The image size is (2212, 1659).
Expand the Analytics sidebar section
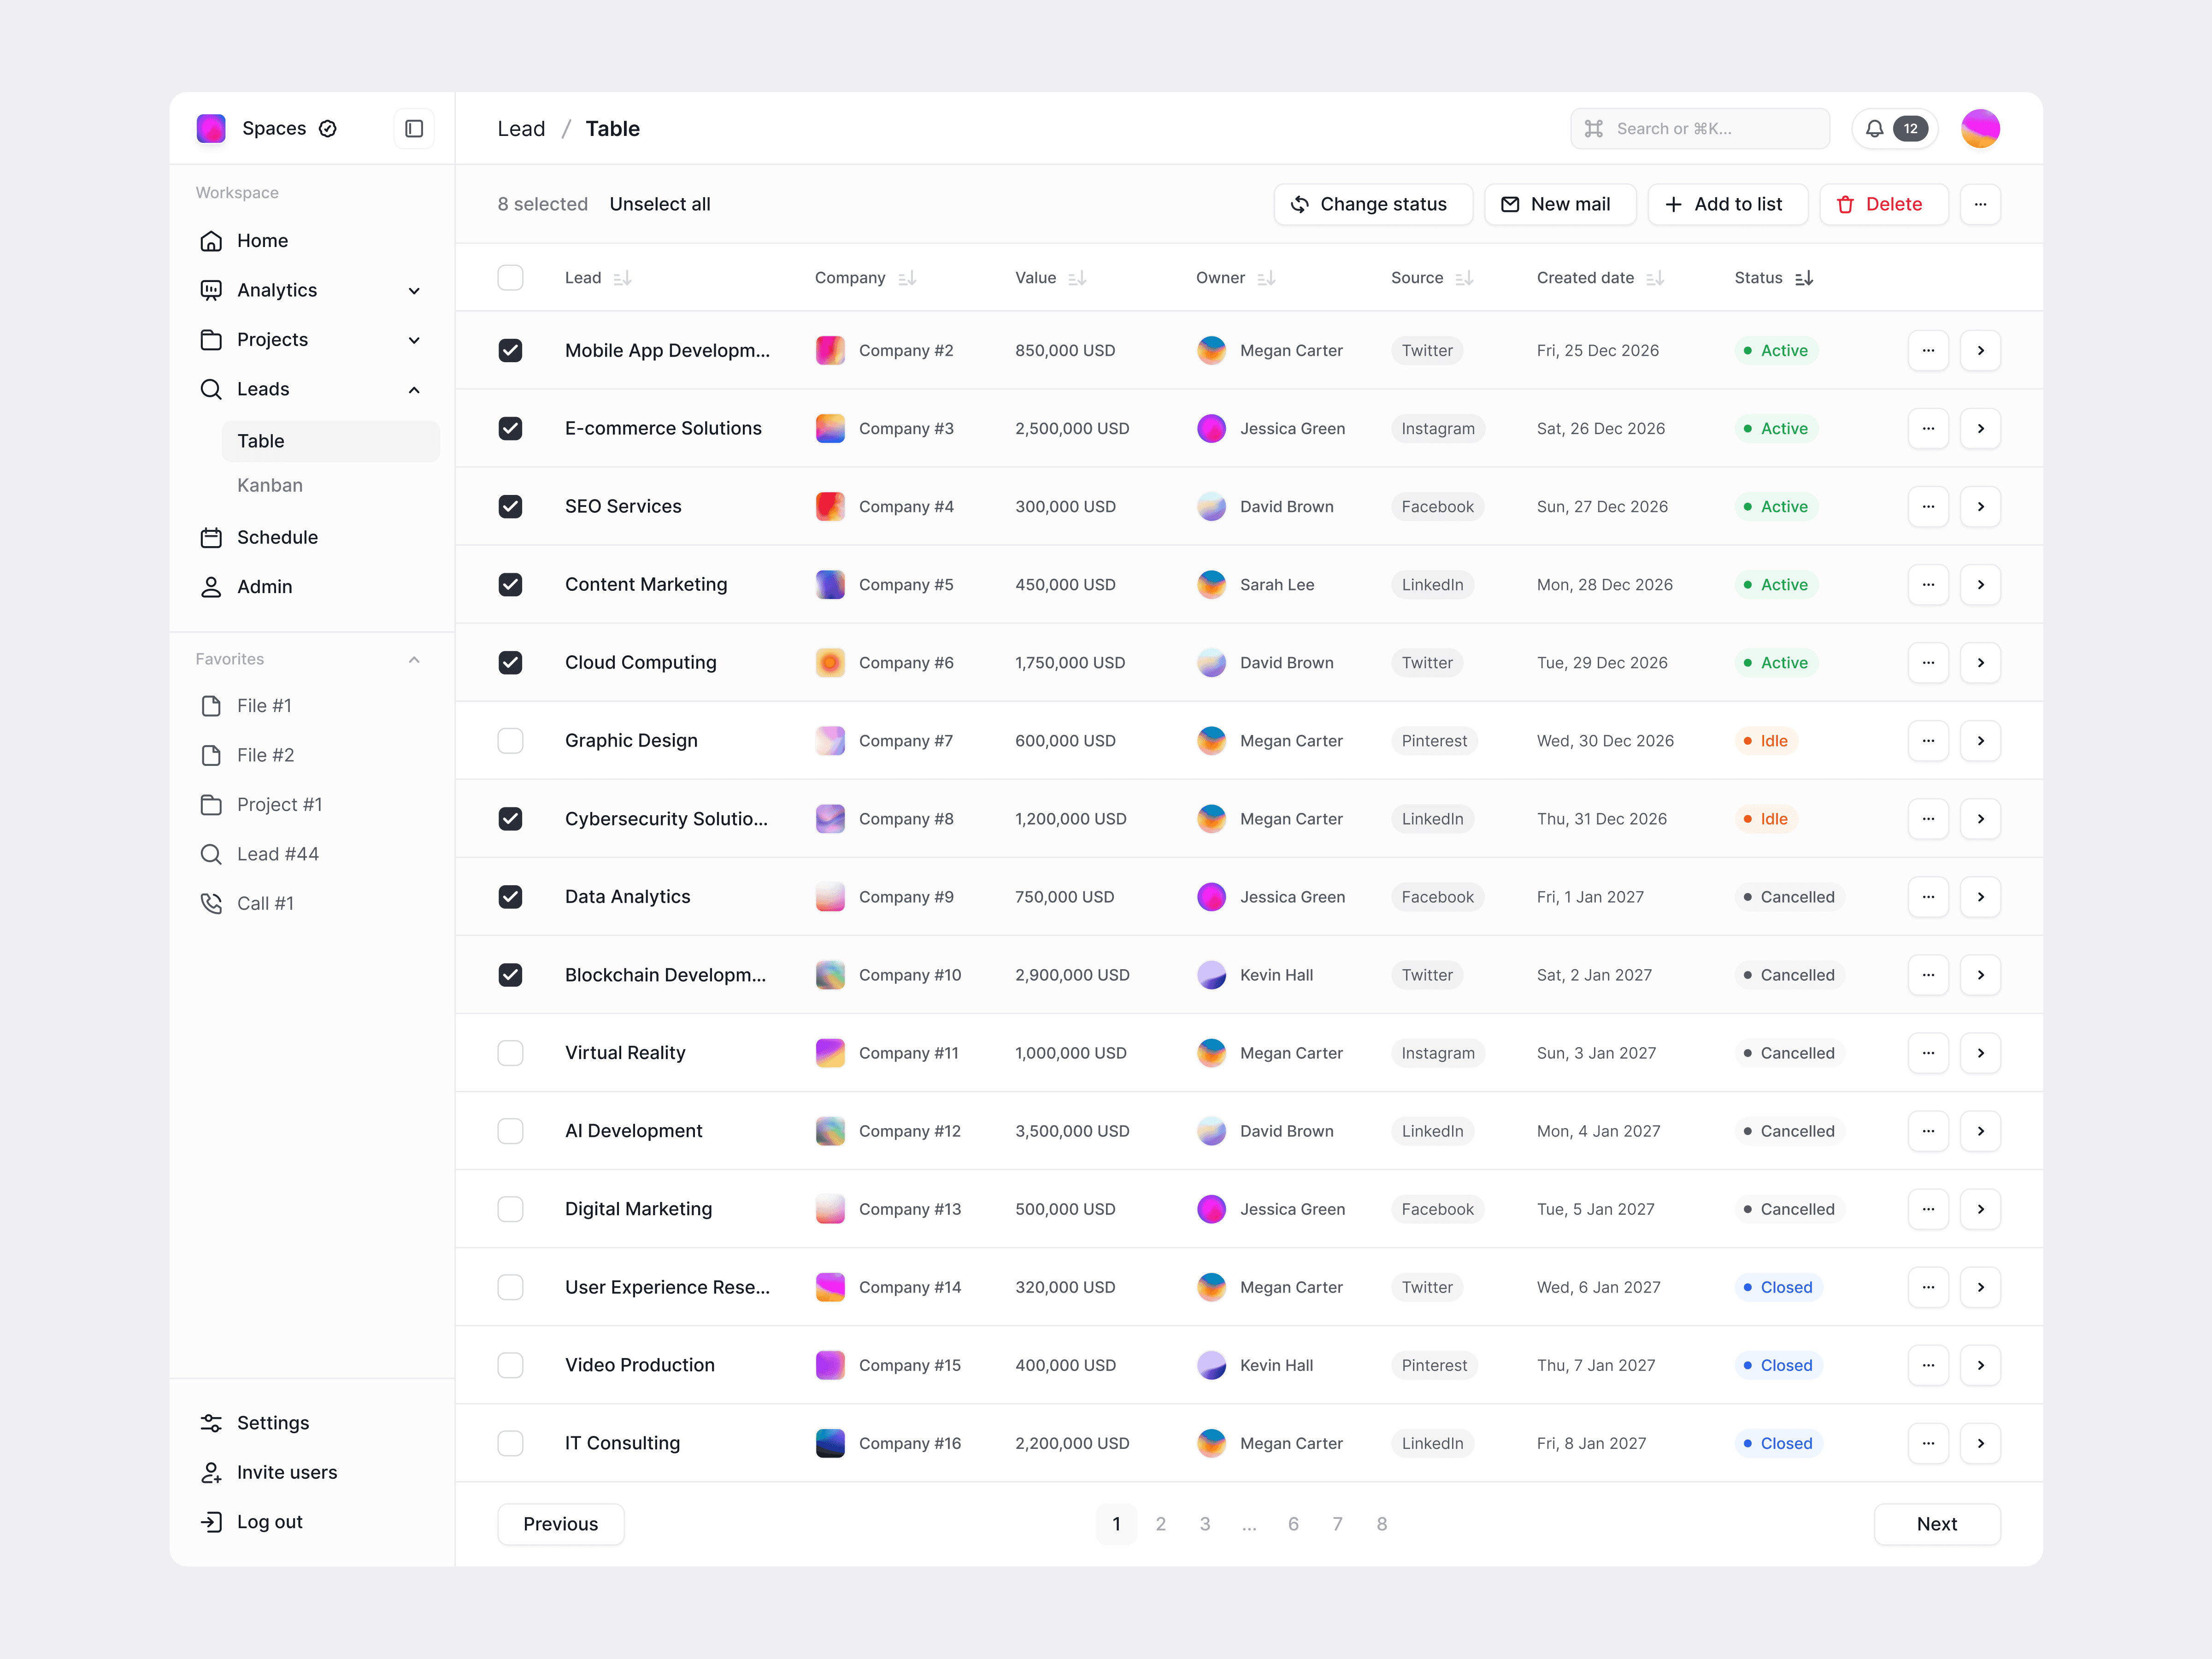tap(414, 291)
